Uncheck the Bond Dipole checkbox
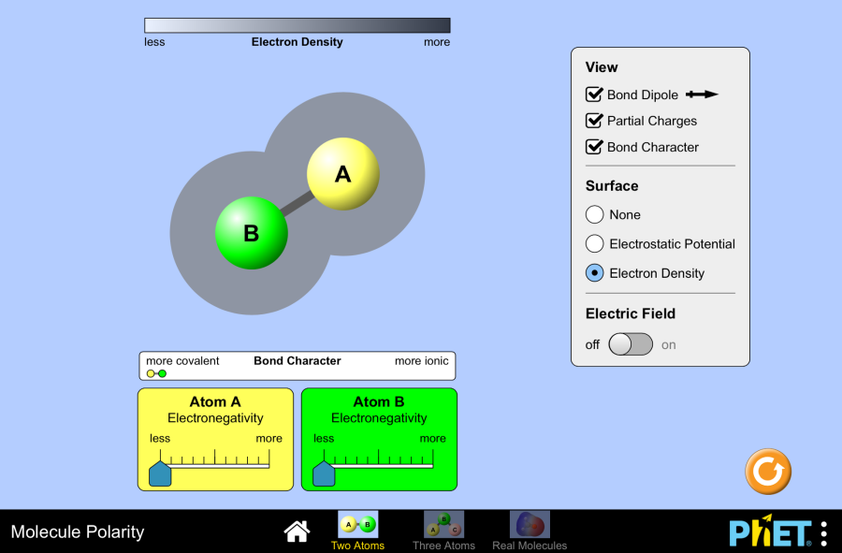This screenshot has height=553, width=842. 594,95
